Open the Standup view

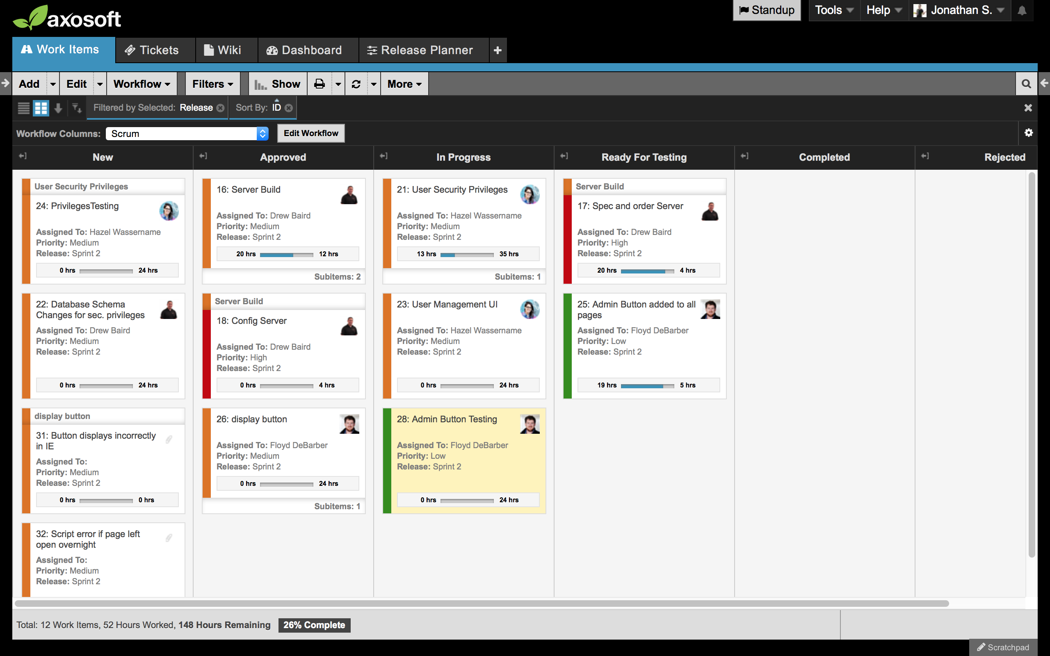pyautogui.click(x=766, y=10)
